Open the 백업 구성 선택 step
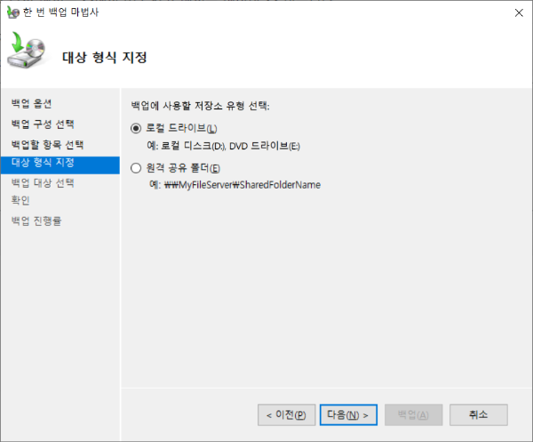 [43, 124]
